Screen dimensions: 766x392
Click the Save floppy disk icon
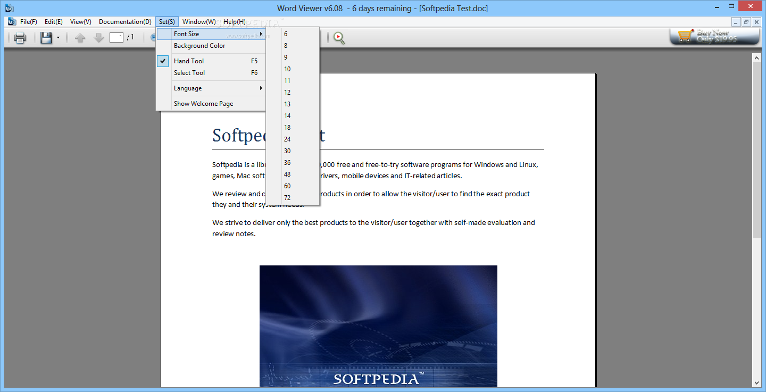(46, 38)
